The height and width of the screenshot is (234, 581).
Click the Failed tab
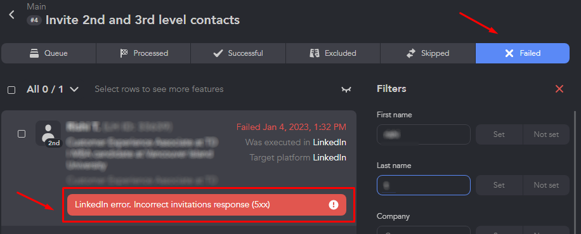(523, 53)
